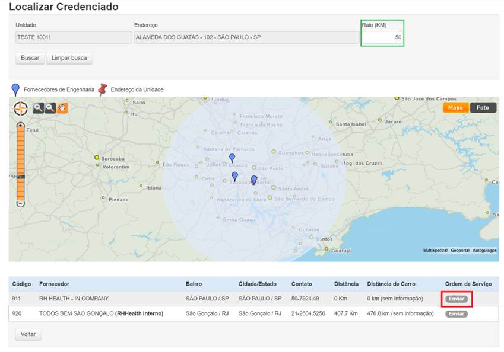
Task: Click the Bairro column header
Action: 194,284
